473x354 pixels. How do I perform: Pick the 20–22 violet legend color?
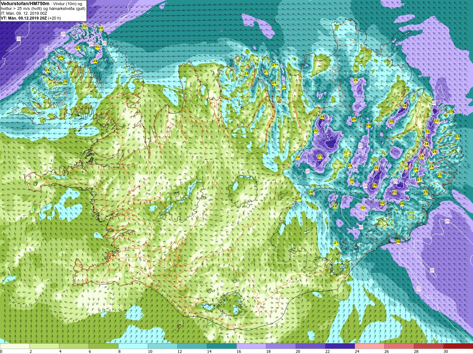click(x=310, y=346)
